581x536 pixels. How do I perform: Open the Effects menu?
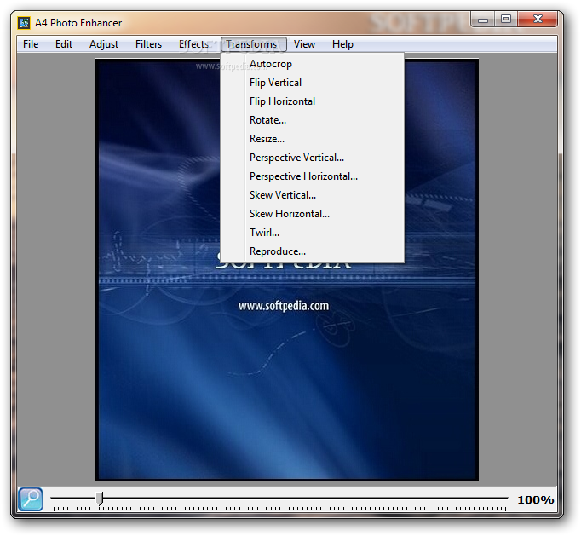pyautogui.click(x=193, y=44)
